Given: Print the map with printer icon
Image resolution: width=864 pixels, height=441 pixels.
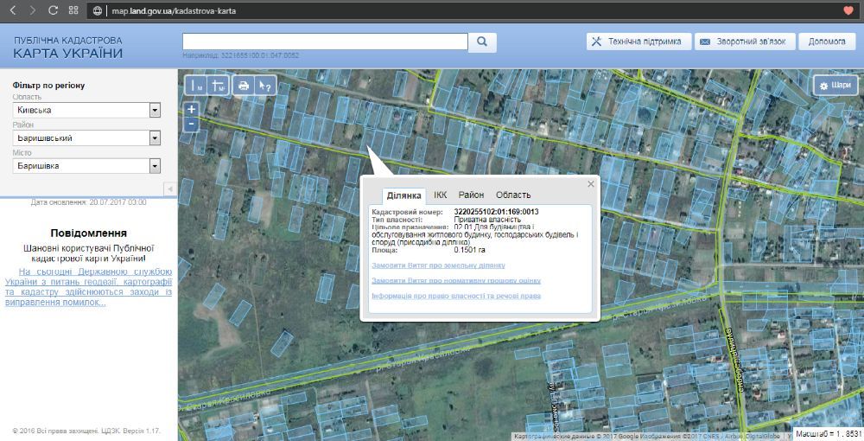Looking at the screenshot, I should pyautogui.click(x=243, y=86).
